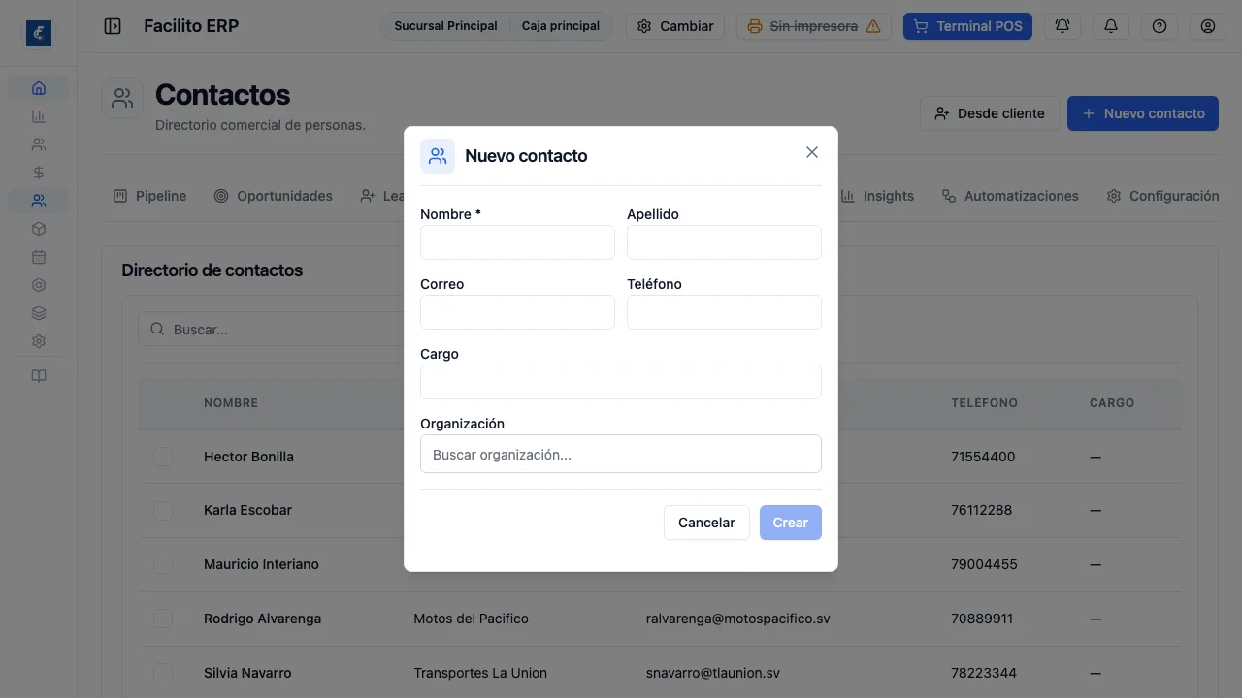The width and height of the screenshot is (1242, 698).
Task: Open the Cambiar branch selector
Action: [675, 26]
